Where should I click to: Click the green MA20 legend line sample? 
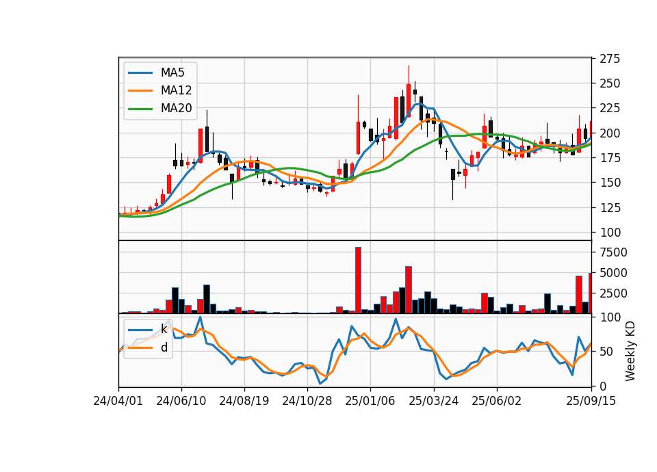tap(140, 109)
